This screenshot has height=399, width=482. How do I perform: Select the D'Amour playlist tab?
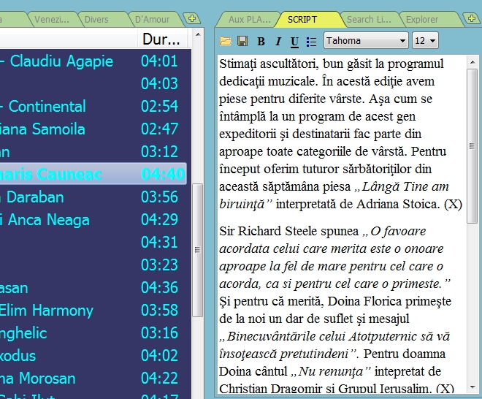tap(152, 20)
